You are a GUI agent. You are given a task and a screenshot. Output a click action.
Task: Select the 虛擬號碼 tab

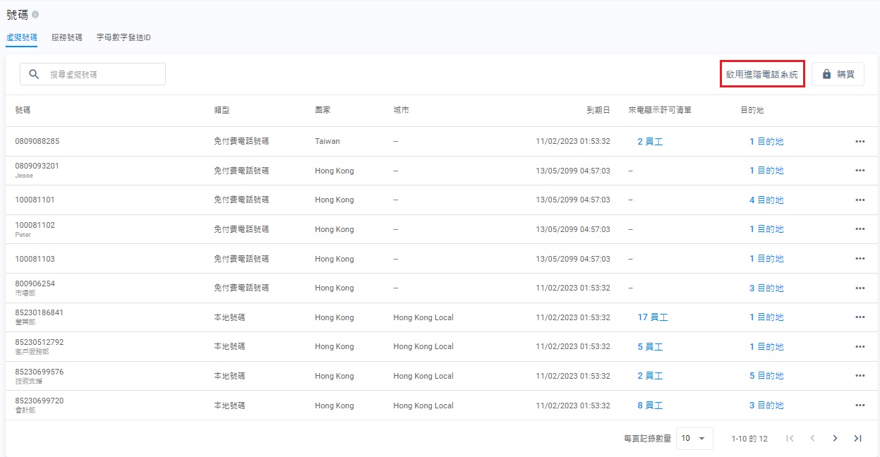click(x=21, y=37)
